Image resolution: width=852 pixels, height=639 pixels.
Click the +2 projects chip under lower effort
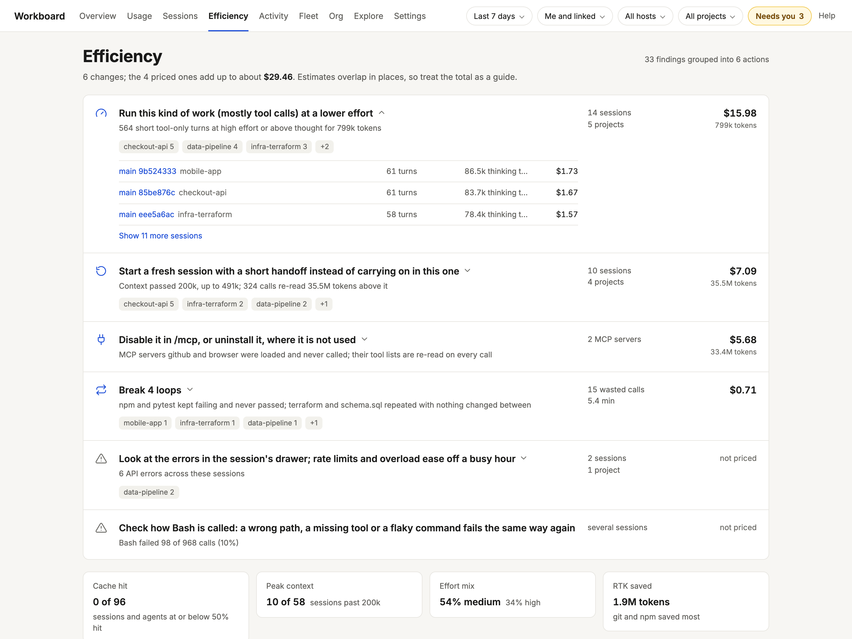click(324, 147)
